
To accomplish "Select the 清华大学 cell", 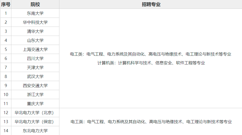I will [35, 31].
